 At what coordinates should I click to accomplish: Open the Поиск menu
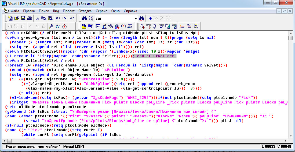[x=44, y=11]
